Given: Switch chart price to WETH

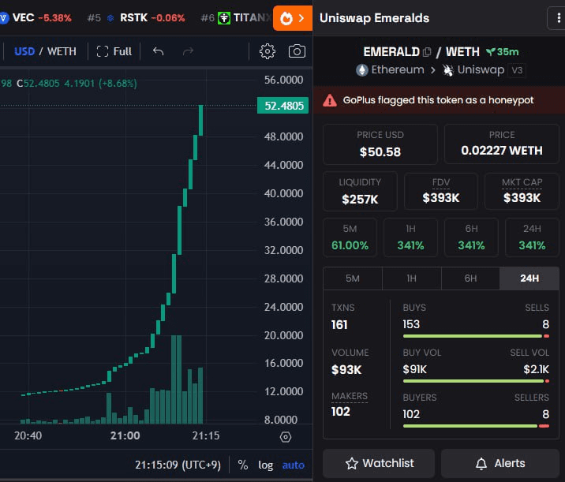Looking at the screenshot, I should coord(62,51).
